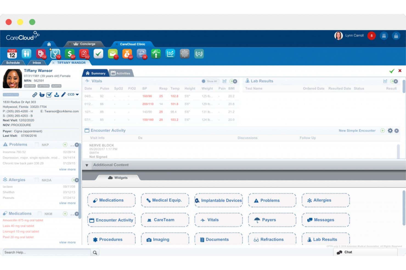Open the stethoscope clinical app icon
The width and height of the screenshot is (406, 270).
pos(55,54)
